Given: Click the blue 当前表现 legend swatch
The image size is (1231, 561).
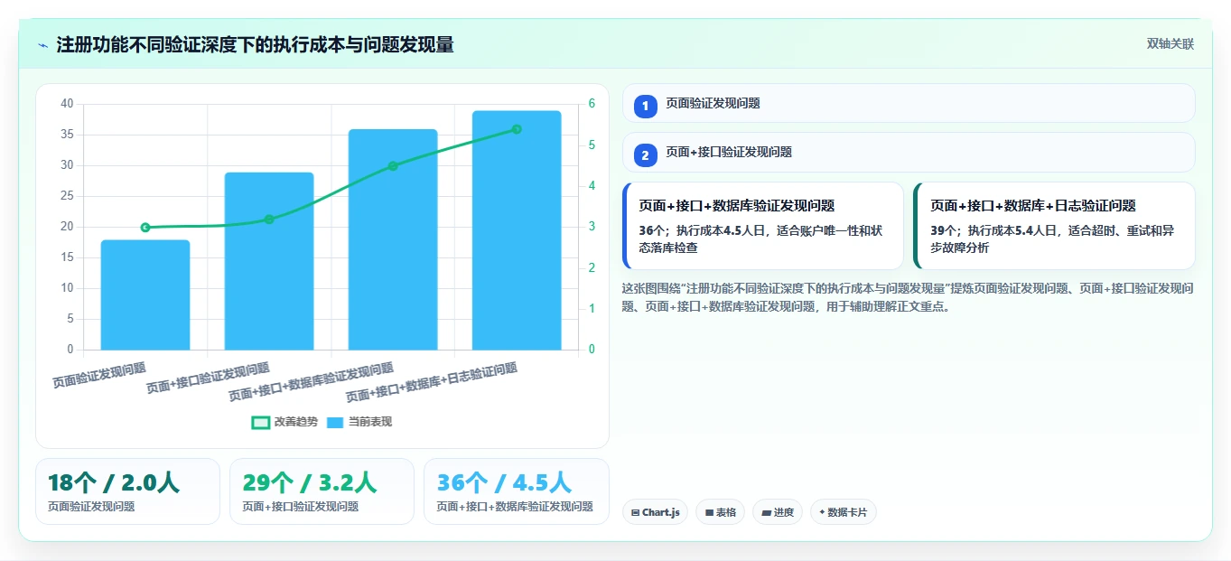Looking at the screenshot, I should [x=335, y=422].
